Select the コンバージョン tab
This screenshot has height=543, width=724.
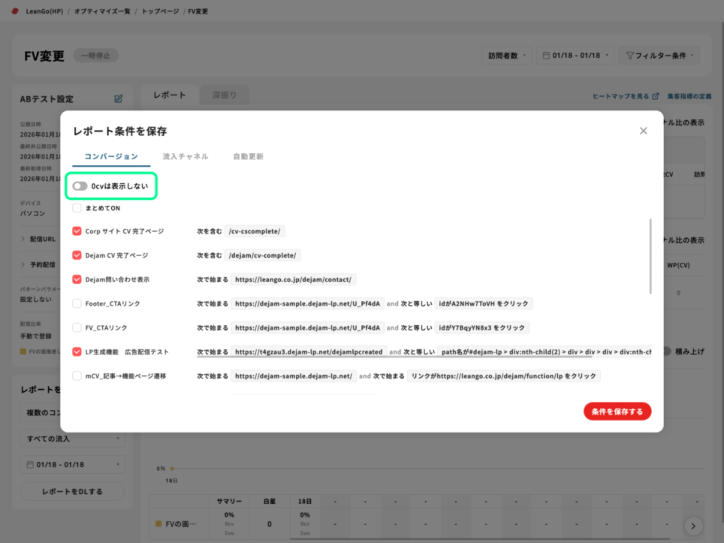pos(111,156)
